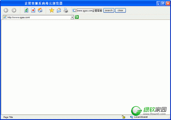Open favorites with the yellow star icon
Image resolution: width=171 pixels, height=120 pixels.
click(x=52, y=10)
